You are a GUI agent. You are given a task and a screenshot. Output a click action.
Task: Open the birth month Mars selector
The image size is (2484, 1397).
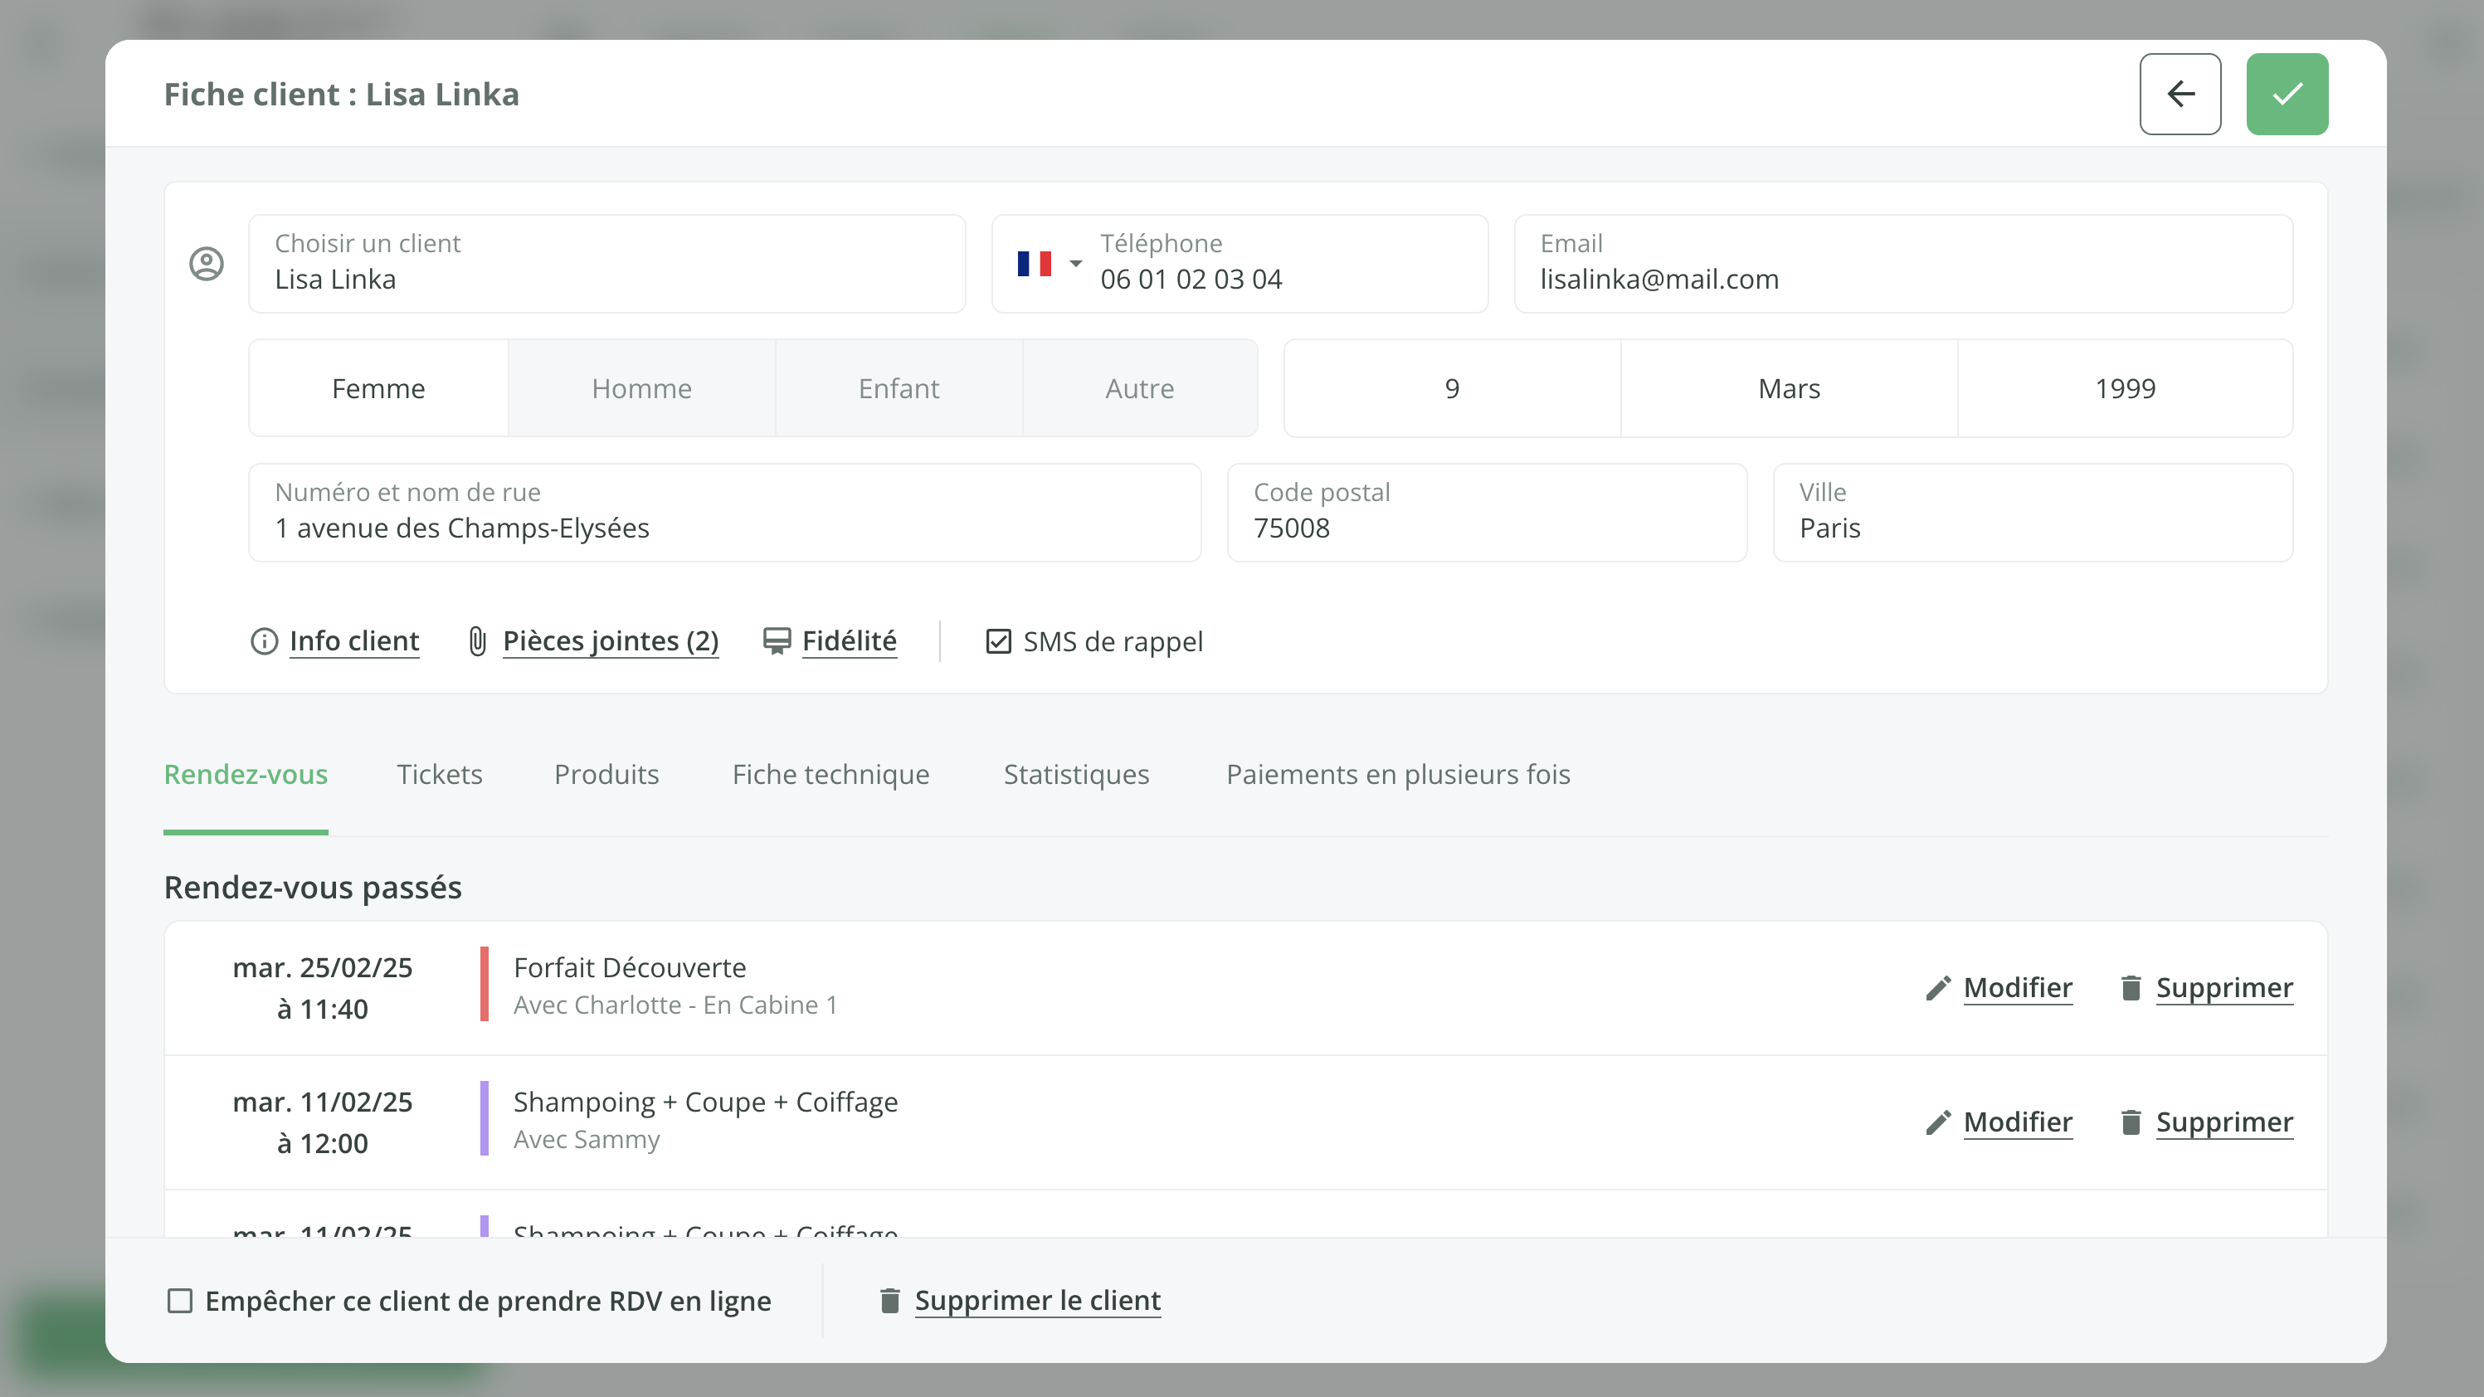point(1788,388)
